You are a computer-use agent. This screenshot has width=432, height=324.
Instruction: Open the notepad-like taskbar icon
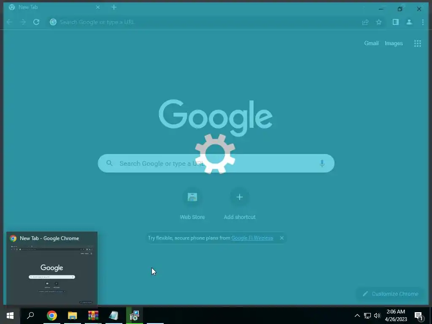pyautogui.click(x=114, y=316)
